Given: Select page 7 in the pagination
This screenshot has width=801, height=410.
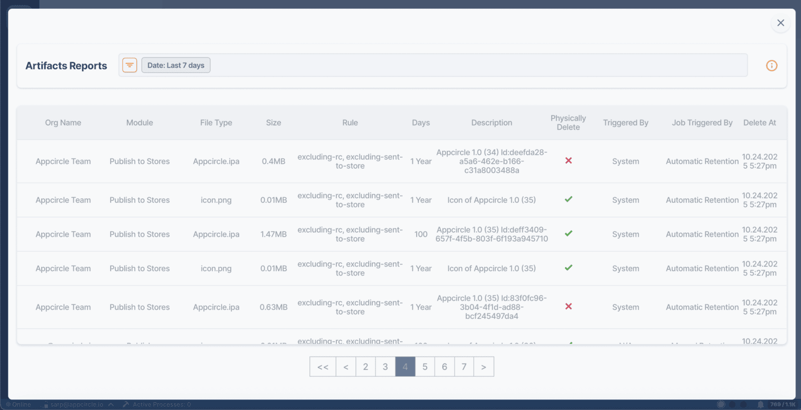Looking at the screenshot, I should pyautogui.click(x=464, y=366).
